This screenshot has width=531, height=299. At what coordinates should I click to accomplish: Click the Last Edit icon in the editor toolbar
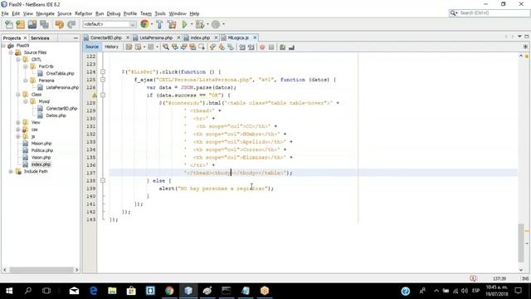[x=129, y=47]
